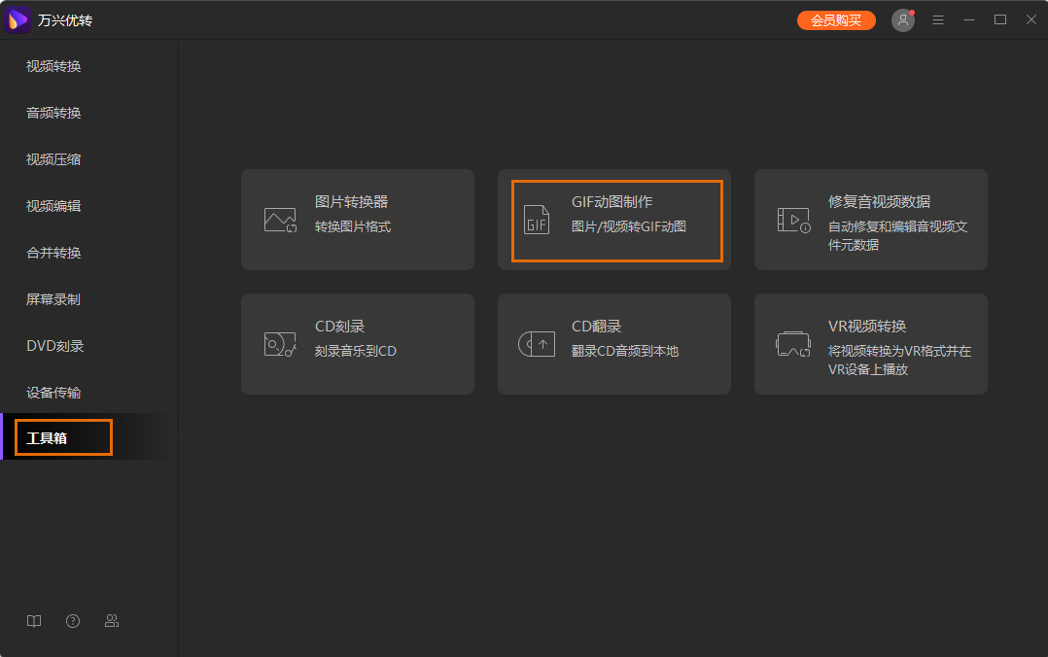1048x657 pixels.
Task: Open the user guide book icon
Action: point(34,621)
